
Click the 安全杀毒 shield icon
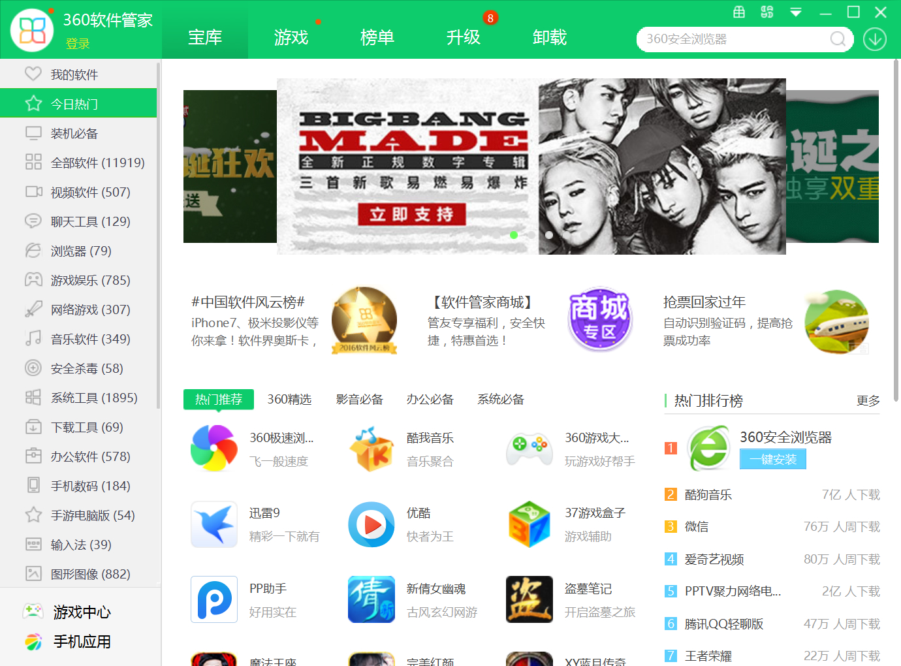(33, 368)
